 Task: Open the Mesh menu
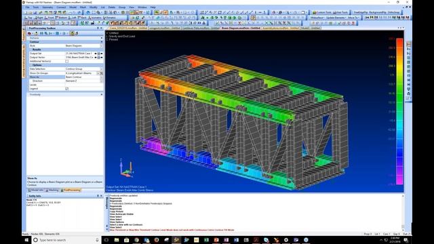(83, 7)
